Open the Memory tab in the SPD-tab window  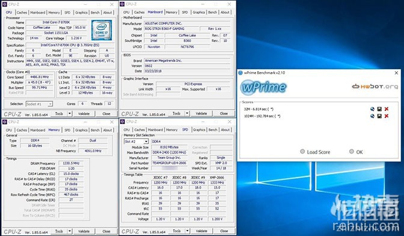tap(171, 129)
